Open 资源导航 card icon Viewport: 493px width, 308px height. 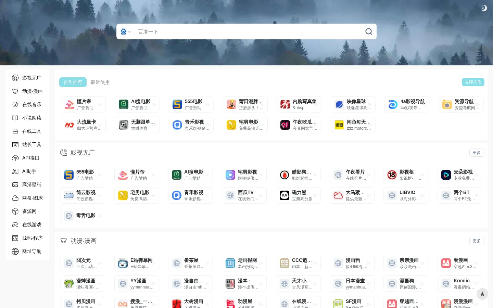click(447, 104)
